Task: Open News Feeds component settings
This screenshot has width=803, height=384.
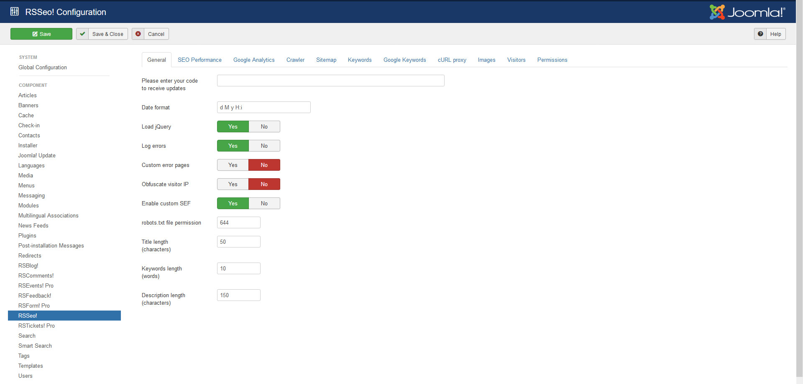Action: point(33,225)
